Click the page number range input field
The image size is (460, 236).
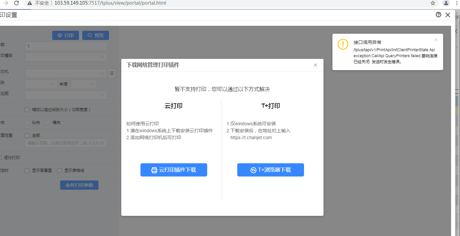click(x=66, y=143)
